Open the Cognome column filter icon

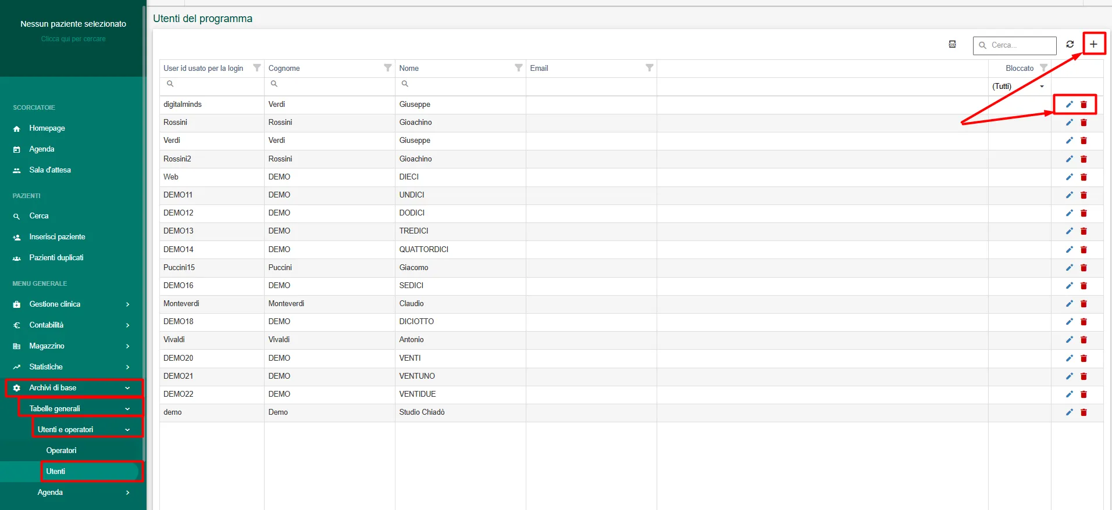[387, 68]
